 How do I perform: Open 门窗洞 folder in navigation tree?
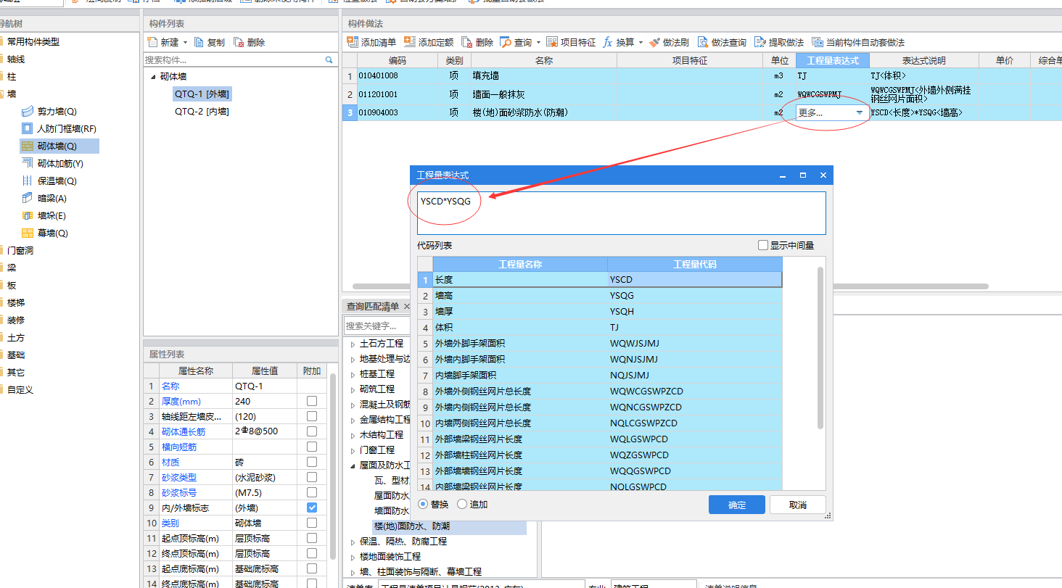[20, 251]
